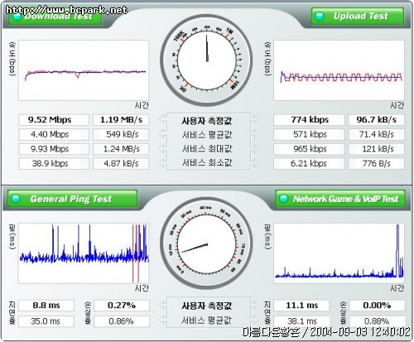Image resolution: width=414 pixels, height=342 pixels.
Task: Select the 1.19 MB/s download value
Action: coord(121,120)
